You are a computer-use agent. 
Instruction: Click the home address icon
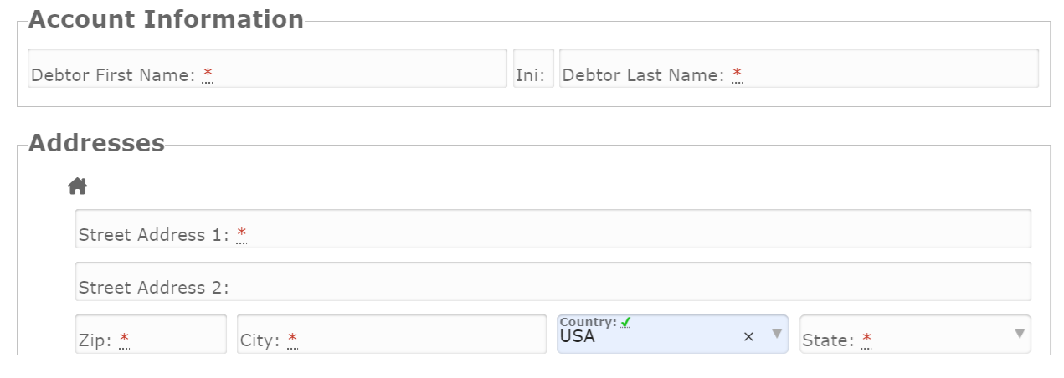tap(78, 186)
